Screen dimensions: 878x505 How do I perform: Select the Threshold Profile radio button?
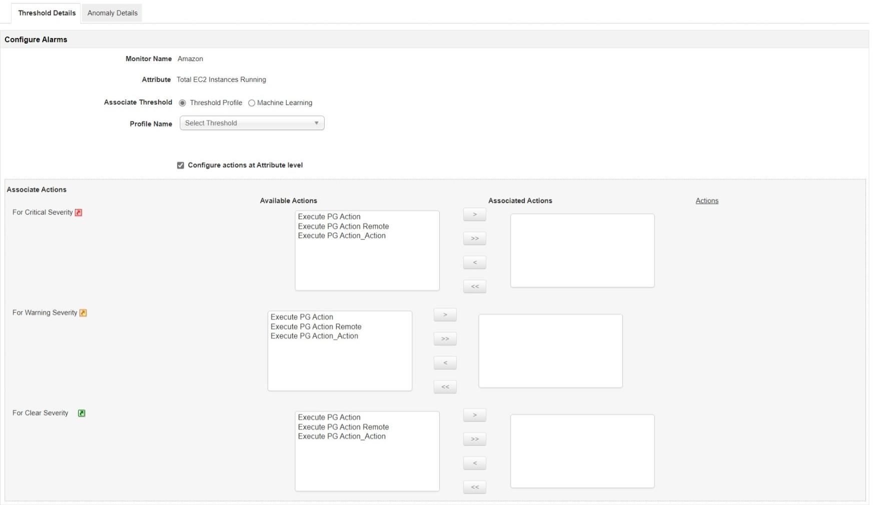point(183,103)
